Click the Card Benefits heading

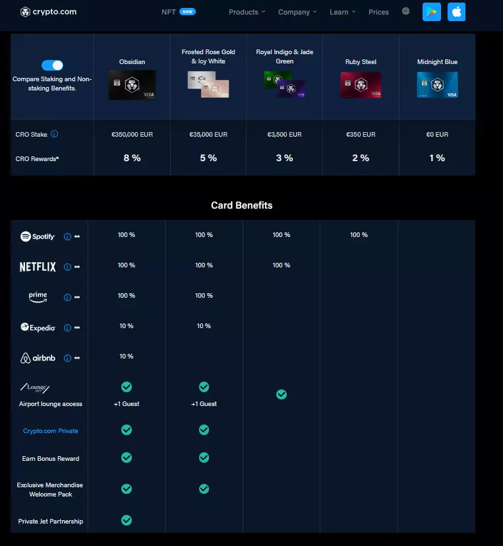[241, 205]
